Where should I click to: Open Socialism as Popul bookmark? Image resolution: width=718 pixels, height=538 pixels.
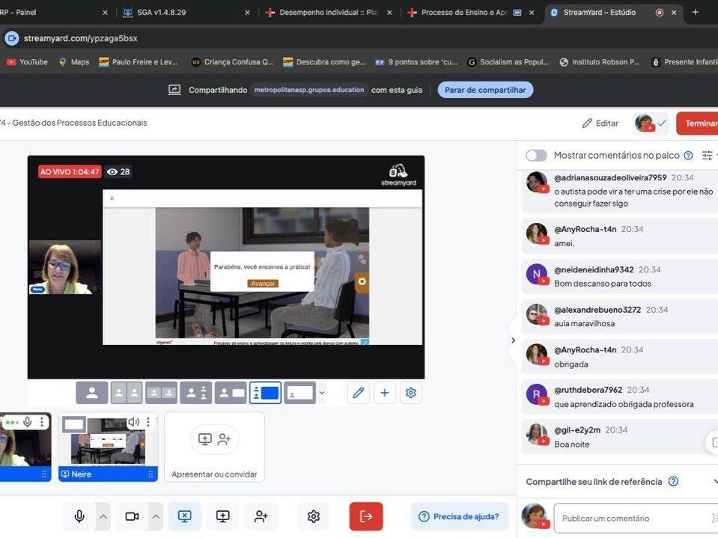(508, 62)
